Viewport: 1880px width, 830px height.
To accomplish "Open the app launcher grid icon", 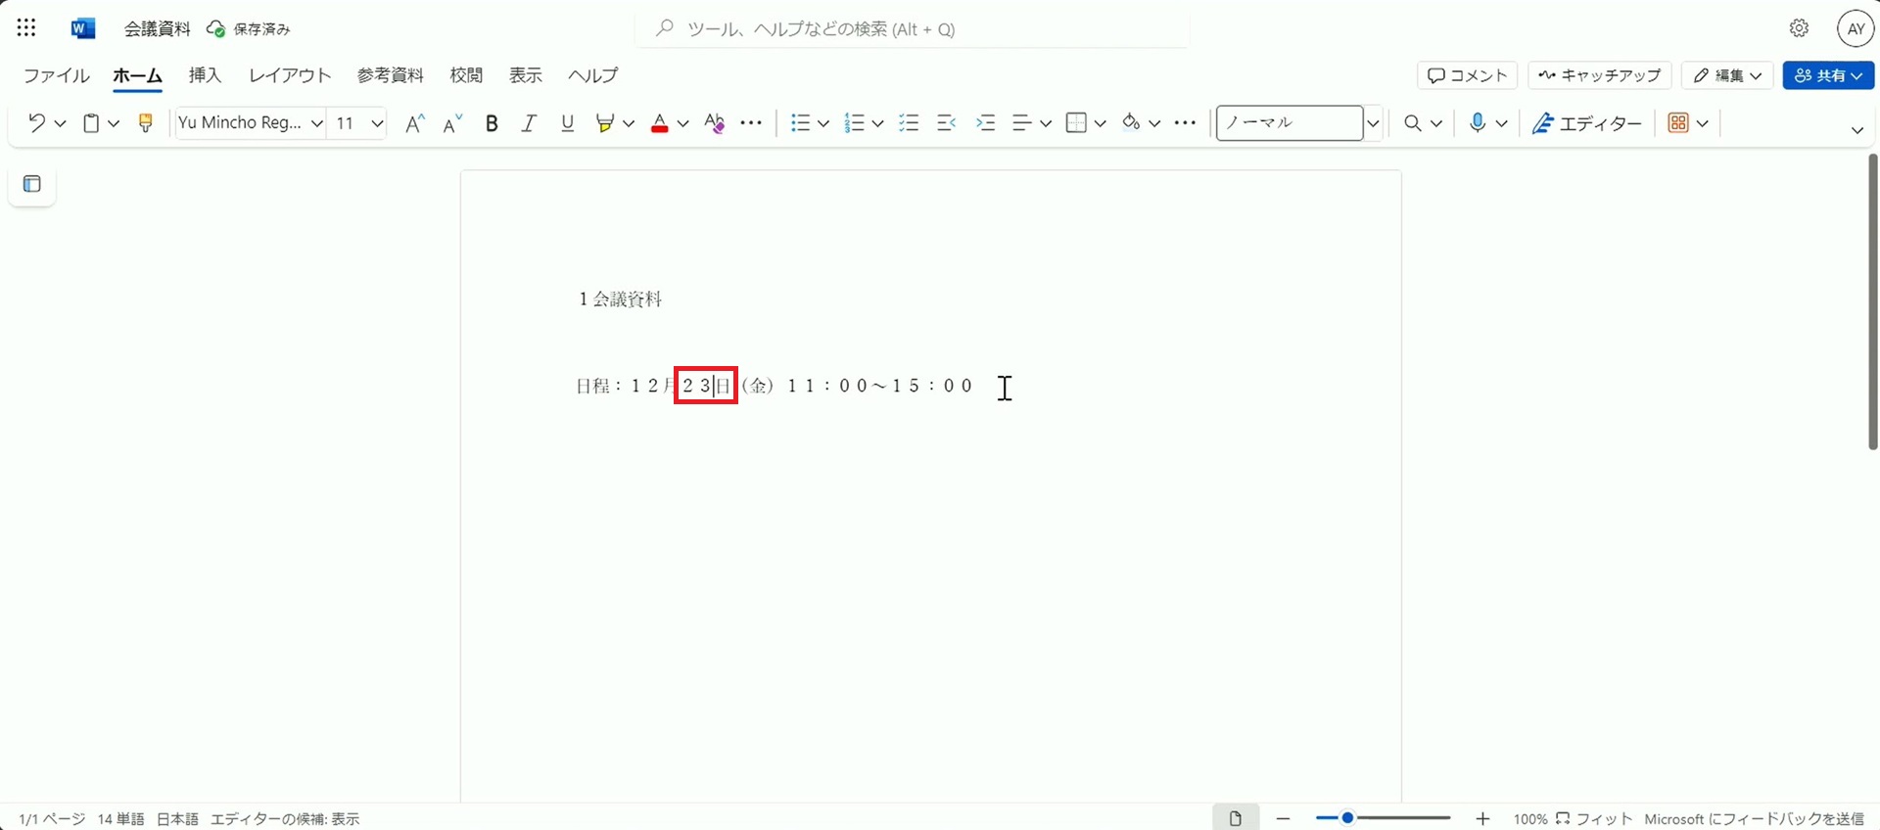I will 26,28.
